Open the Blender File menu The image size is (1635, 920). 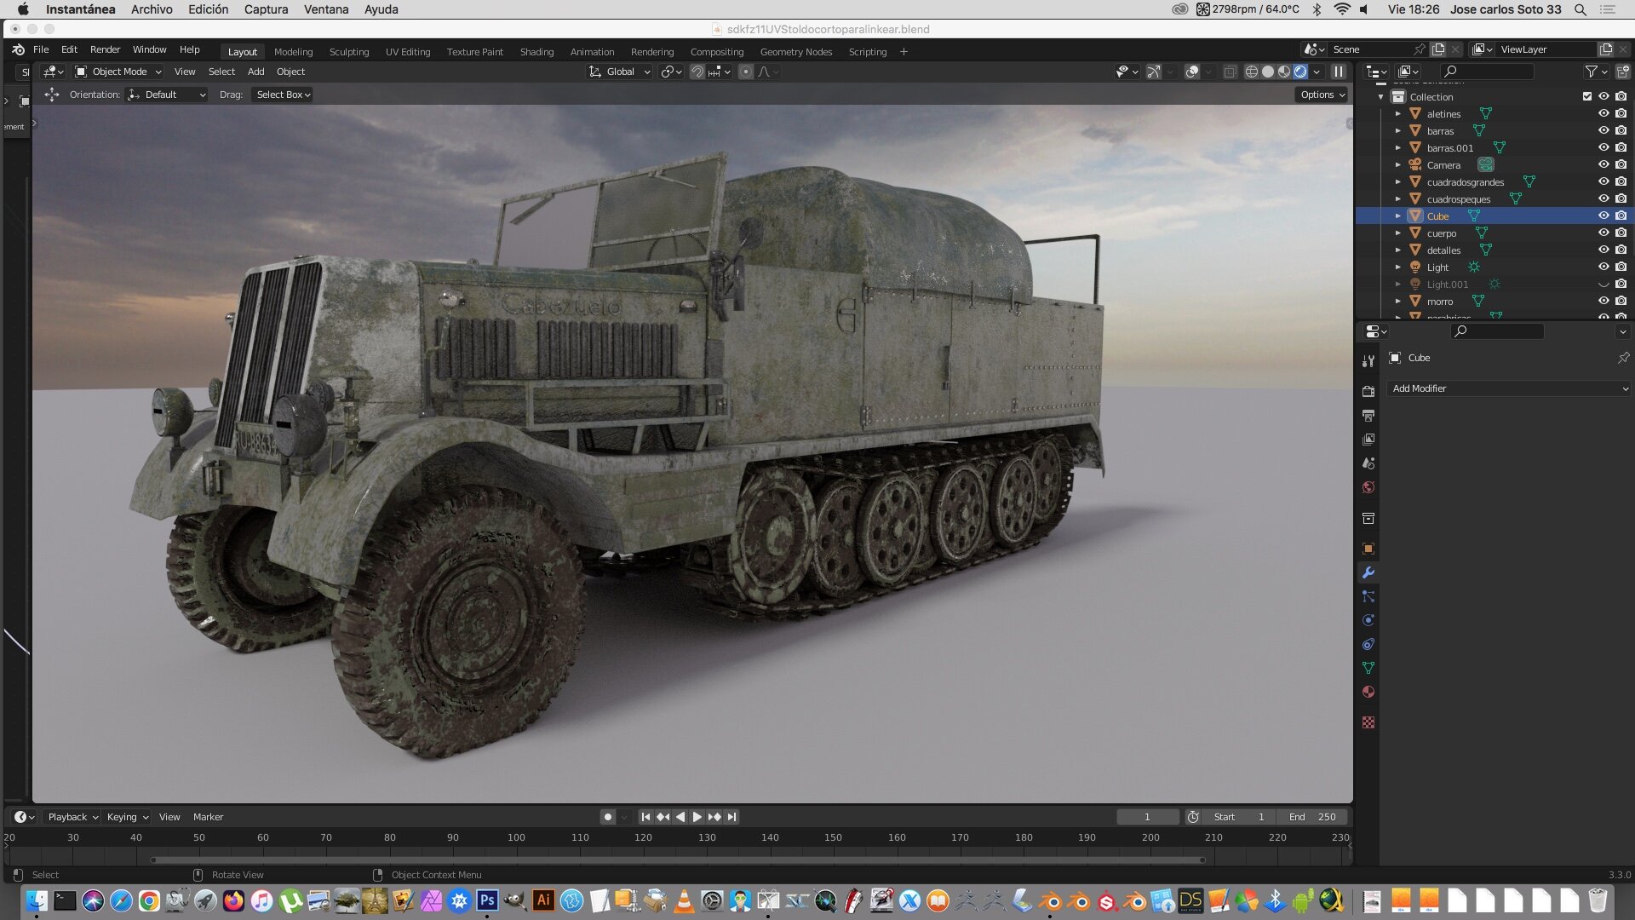coord(41,50)
